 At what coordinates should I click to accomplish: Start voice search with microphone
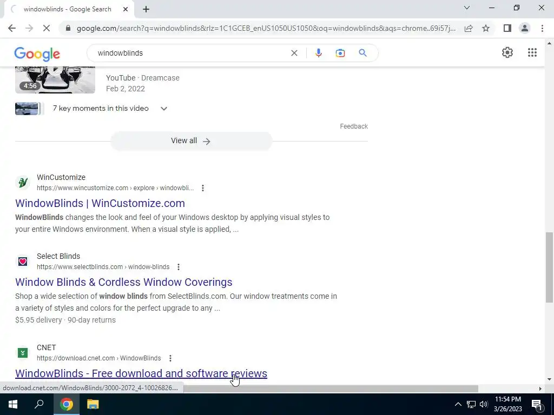pos(318,53)
